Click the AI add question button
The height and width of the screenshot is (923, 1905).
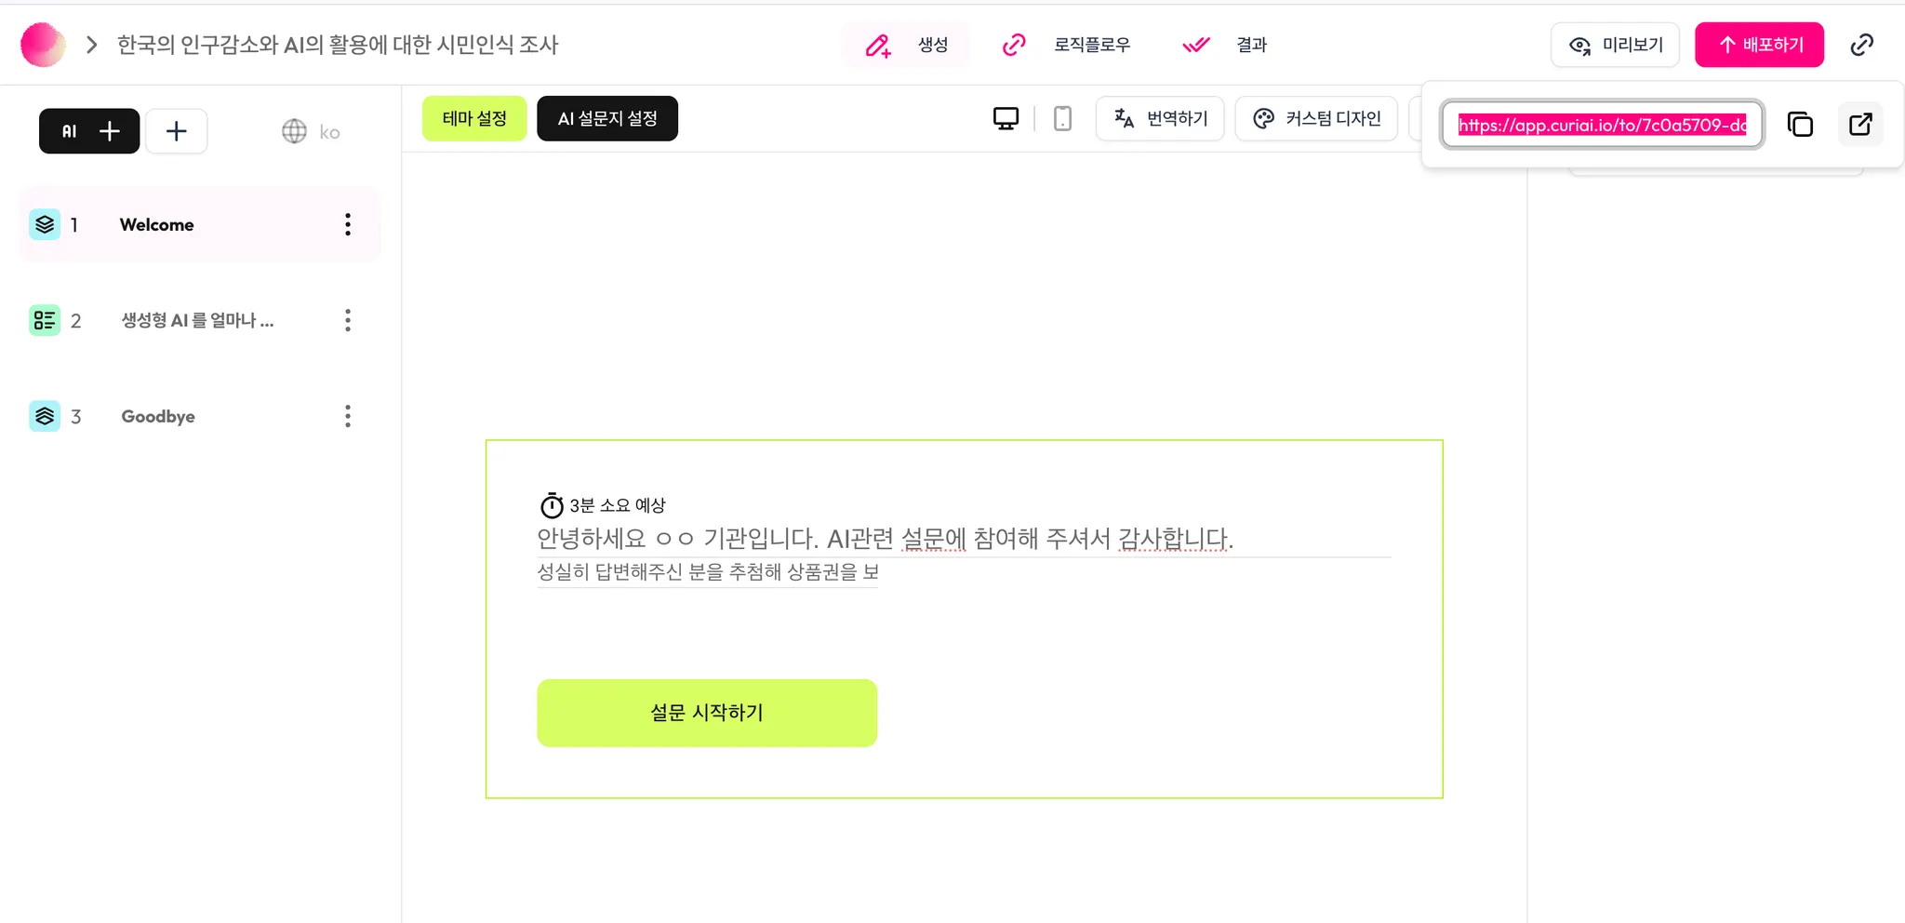[x=89, y=131]
